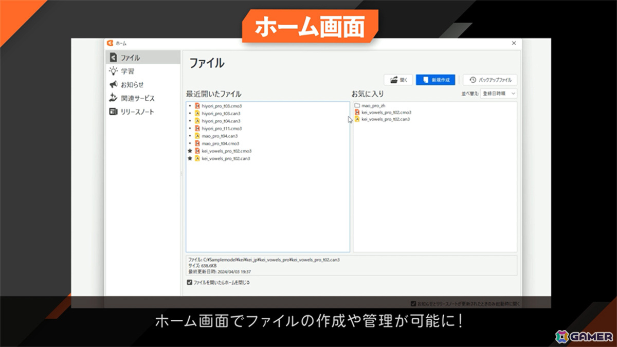Select hiyori_pro_t11.cmo3 in recent files
Screen dimensions: 617x347
[222, 129]
